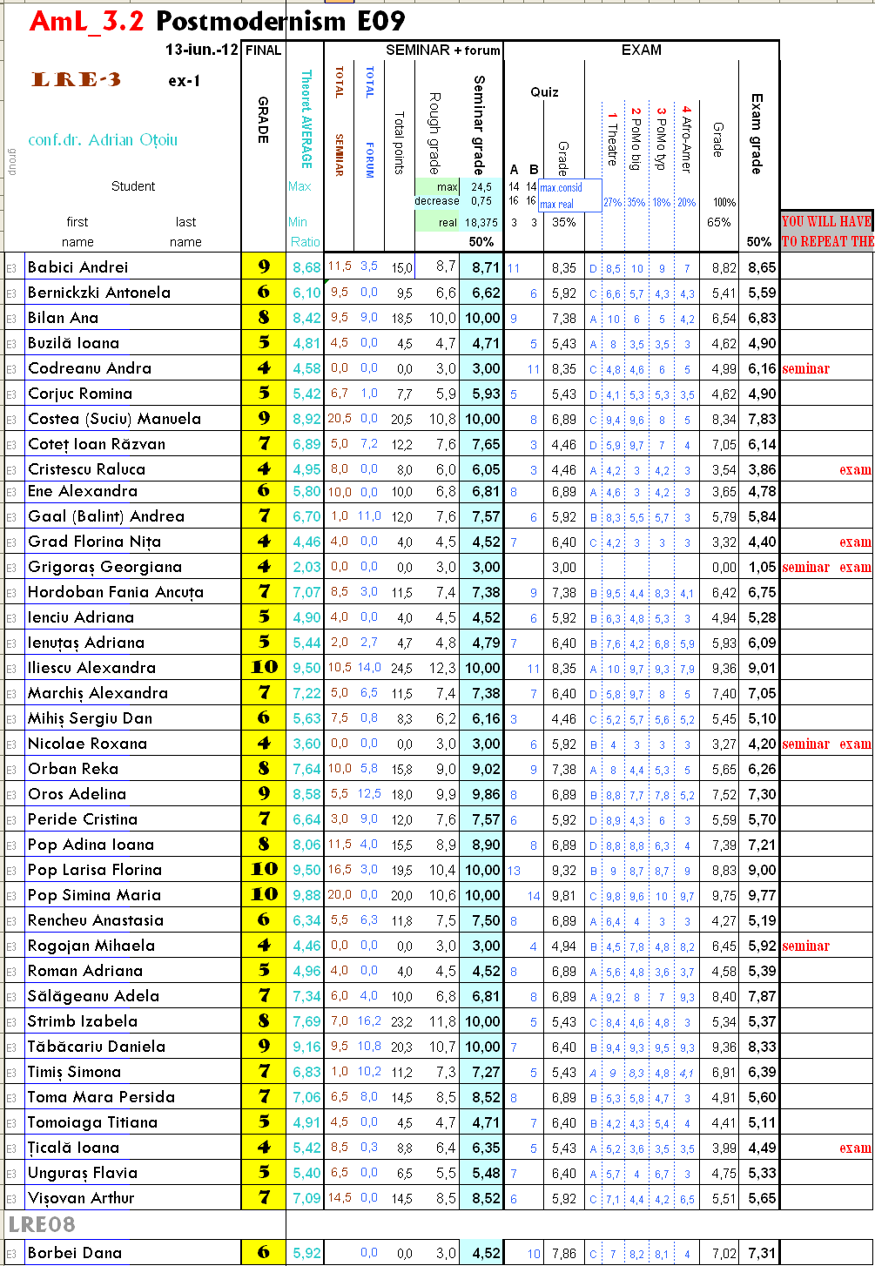This screenshot has width=875, height=1266.
Task: Select the name Peride Cristina
Action: [83, 819]
